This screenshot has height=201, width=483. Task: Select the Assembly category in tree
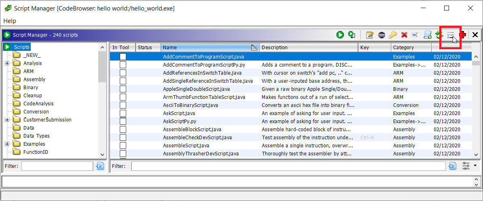click(x=34, y=79)
